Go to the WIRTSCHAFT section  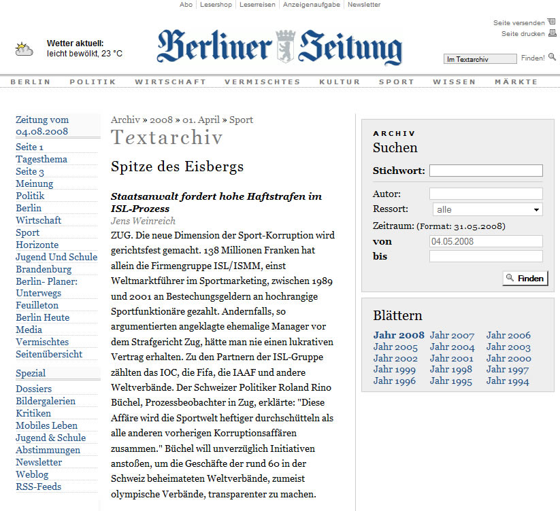click(170, 82)
